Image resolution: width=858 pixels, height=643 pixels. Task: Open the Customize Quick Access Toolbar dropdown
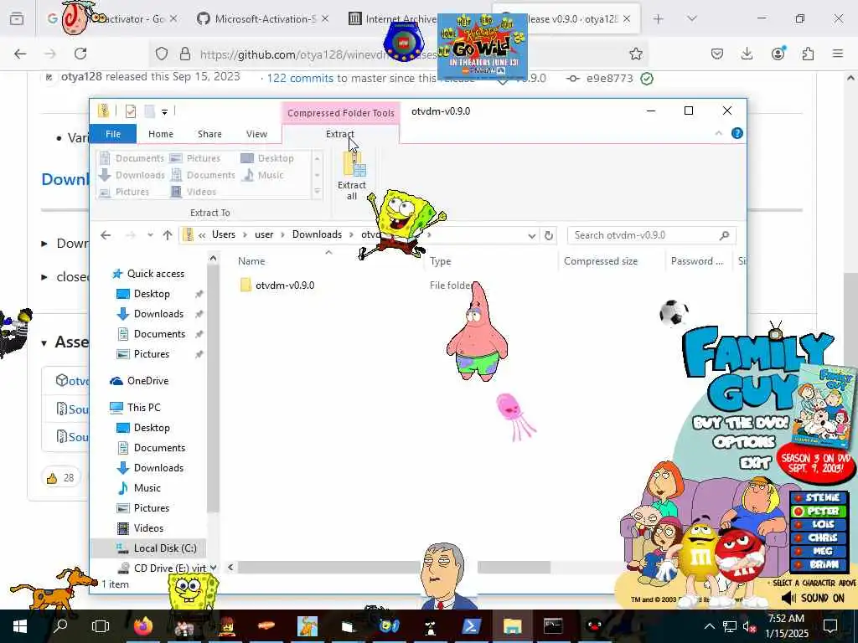tap(164, 112)
